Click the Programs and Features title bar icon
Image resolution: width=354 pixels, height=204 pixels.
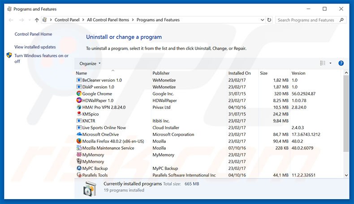click(x=9, y=9)
